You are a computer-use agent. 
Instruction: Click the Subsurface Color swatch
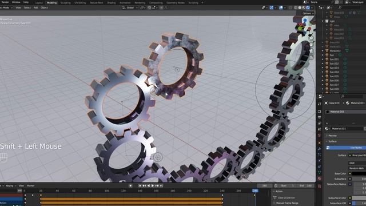tap(359, 198)
